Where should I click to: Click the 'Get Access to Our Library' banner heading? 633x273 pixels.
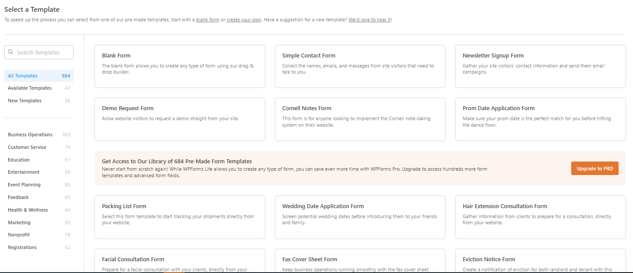[x=177, y=161]
